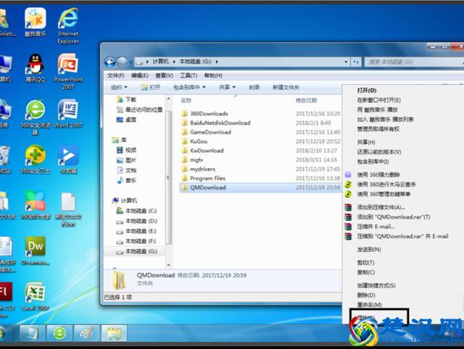Select the KwDownload folder
The image size is (464, 349).
point(207,151)
